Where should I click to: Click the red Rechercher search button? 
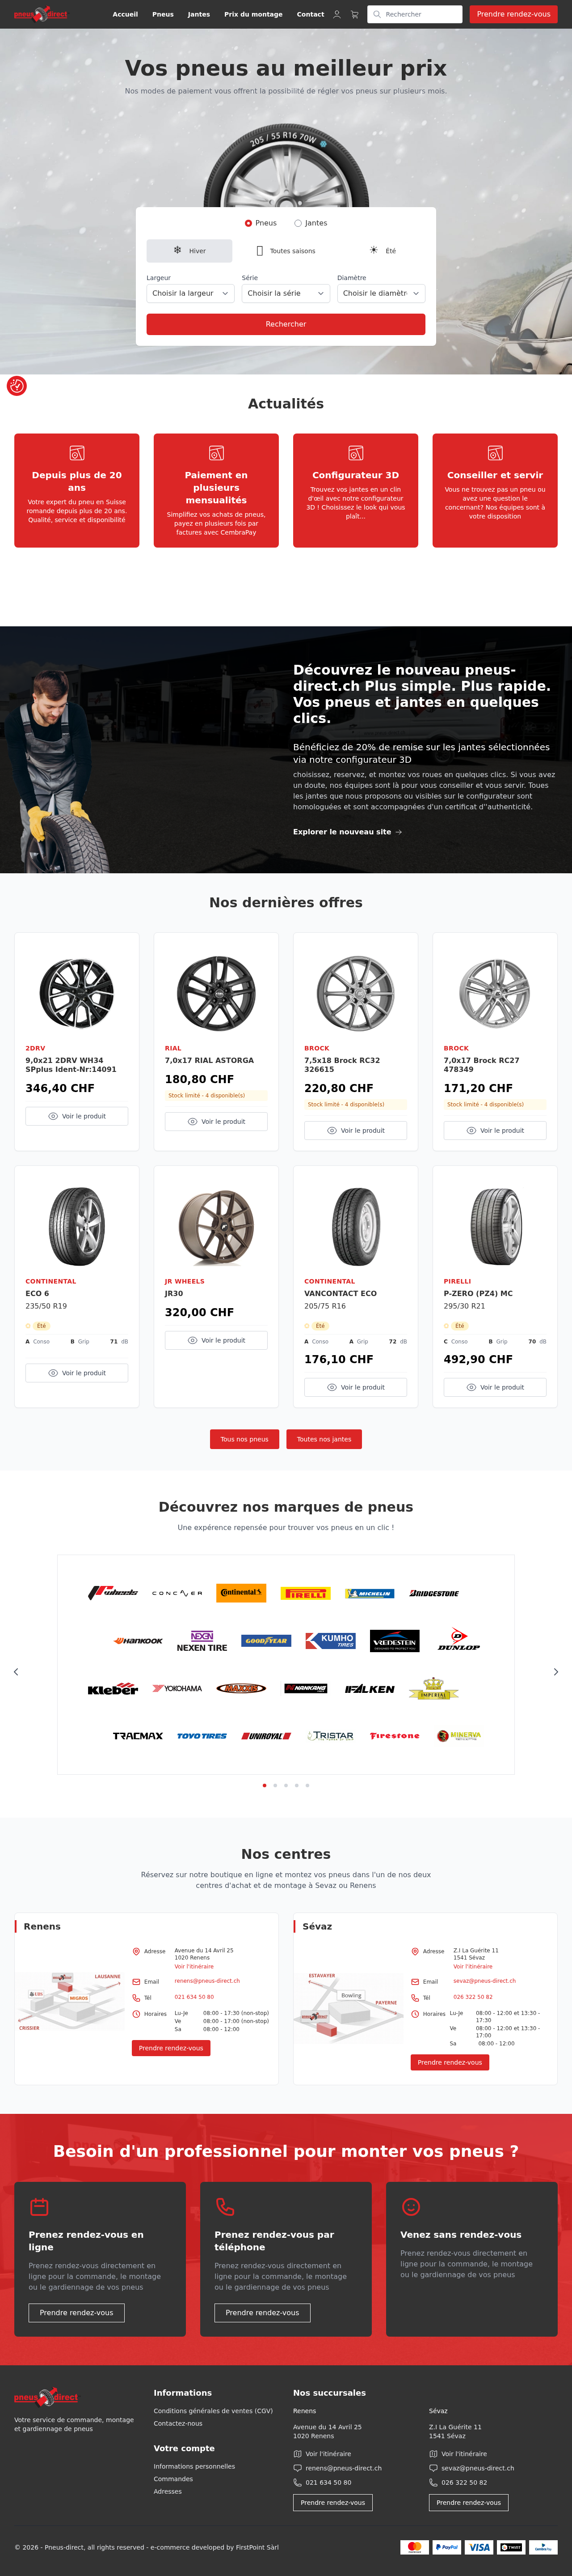coord(286,324)
